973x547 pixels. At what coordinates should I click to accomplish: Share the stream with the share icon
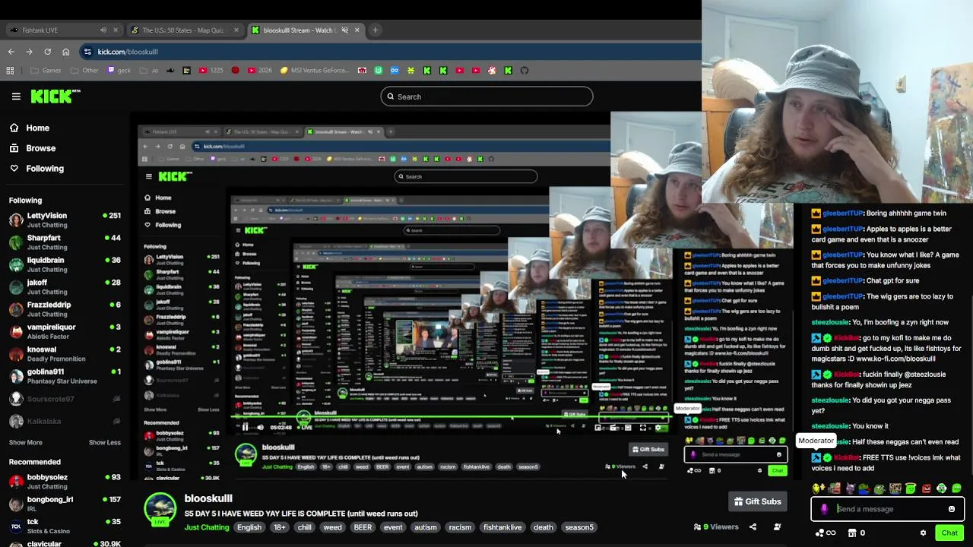click(753, 526)
